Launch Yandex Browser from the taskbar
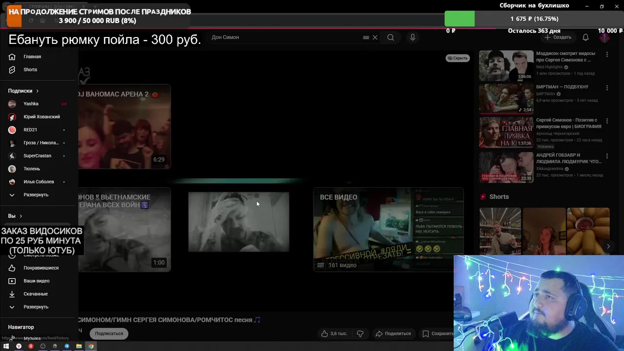624x351 pixels. (x=19, y=346)
